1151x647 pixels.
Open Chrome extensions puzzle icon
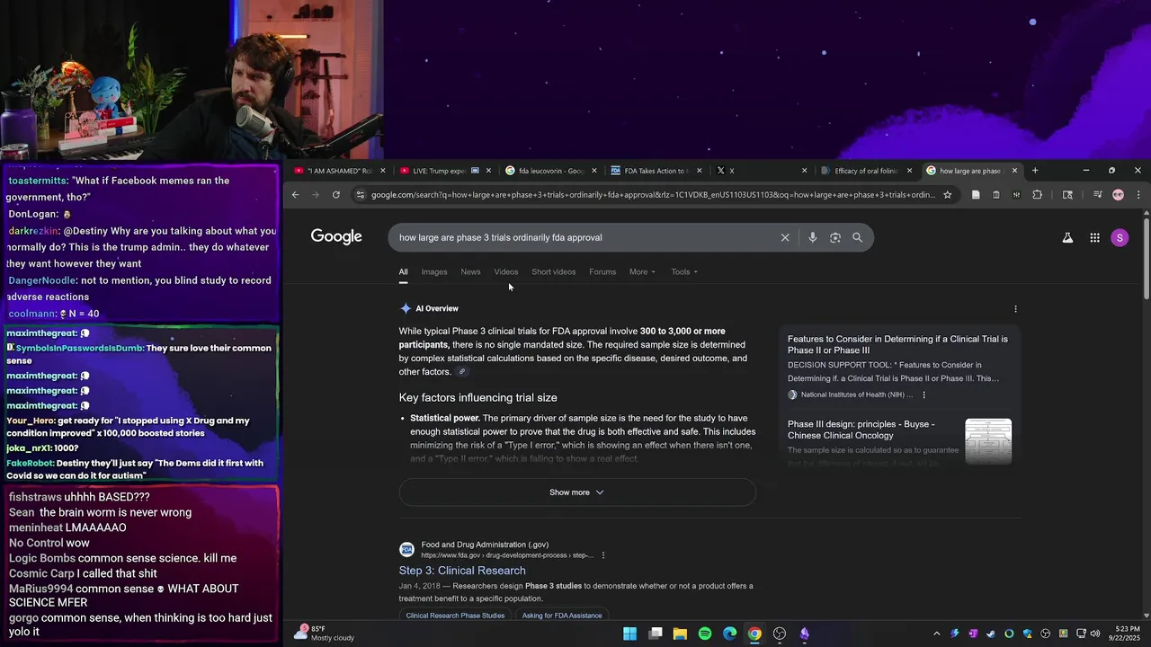(x=1037, y=195)
